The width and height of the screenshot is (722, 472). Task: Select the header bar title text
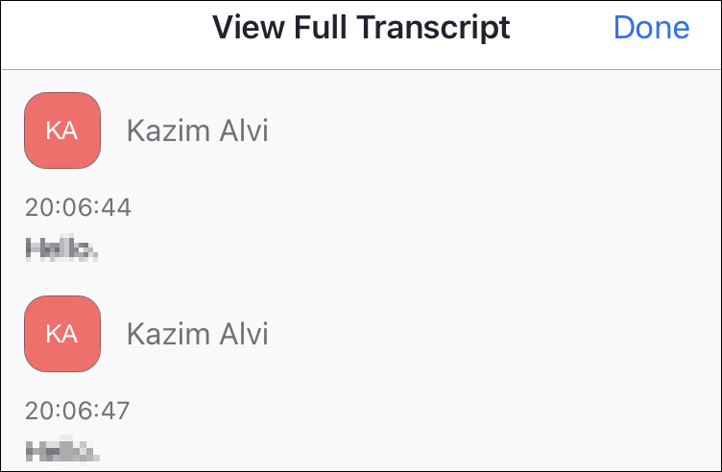(361, 28)
